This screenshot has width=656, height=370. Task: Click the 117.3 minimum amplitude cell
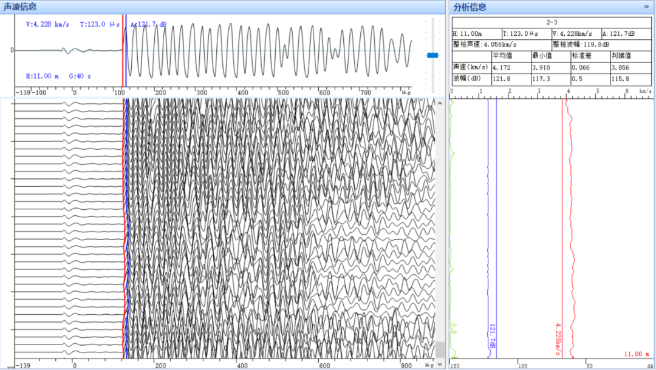point(550,78)
